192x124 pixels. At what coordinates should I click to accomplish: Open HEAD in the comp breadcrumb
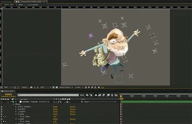(x=21, y=5)
